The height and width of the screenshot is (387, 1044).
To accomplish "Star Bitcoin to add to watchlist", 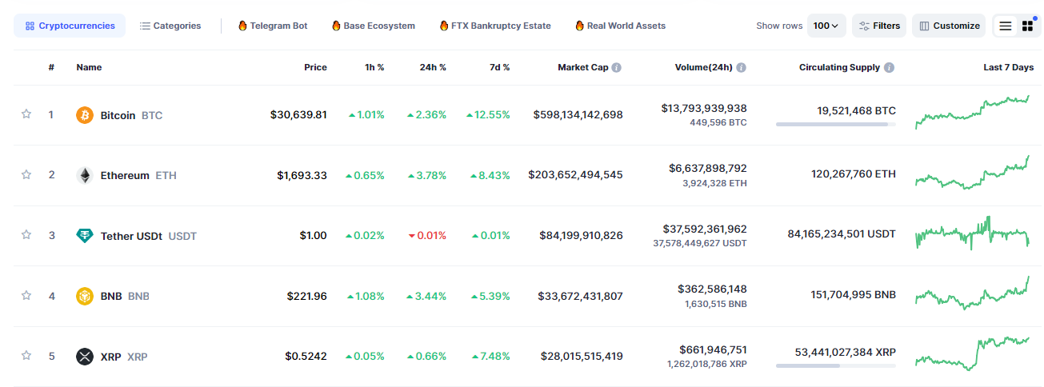I will 26,114.
